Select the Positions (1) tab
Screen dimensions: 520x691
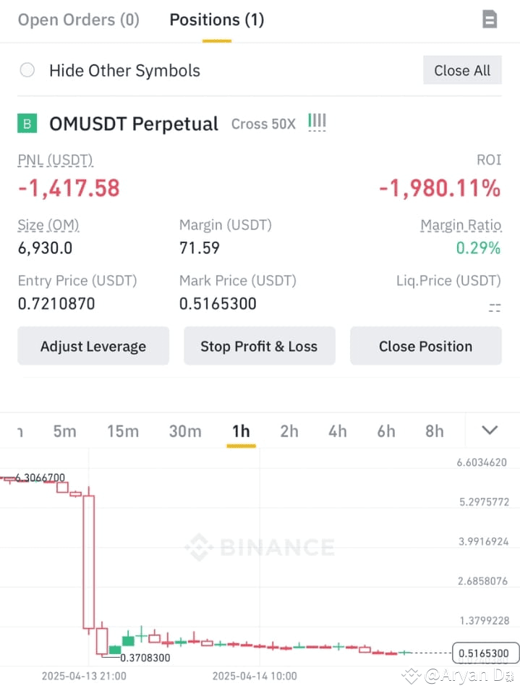[x=216, y=20]
